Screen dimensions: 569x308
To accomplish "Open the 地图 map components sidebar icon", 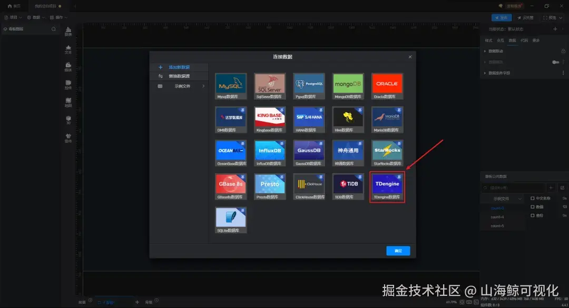I will (x=68, y=102).
